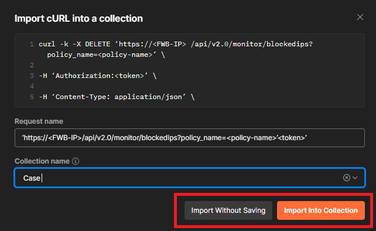Image resolution: width=376 pixels, height=231 pixels.
Task: Click Import Into Collection button
Action: click(x=321, y=210)
